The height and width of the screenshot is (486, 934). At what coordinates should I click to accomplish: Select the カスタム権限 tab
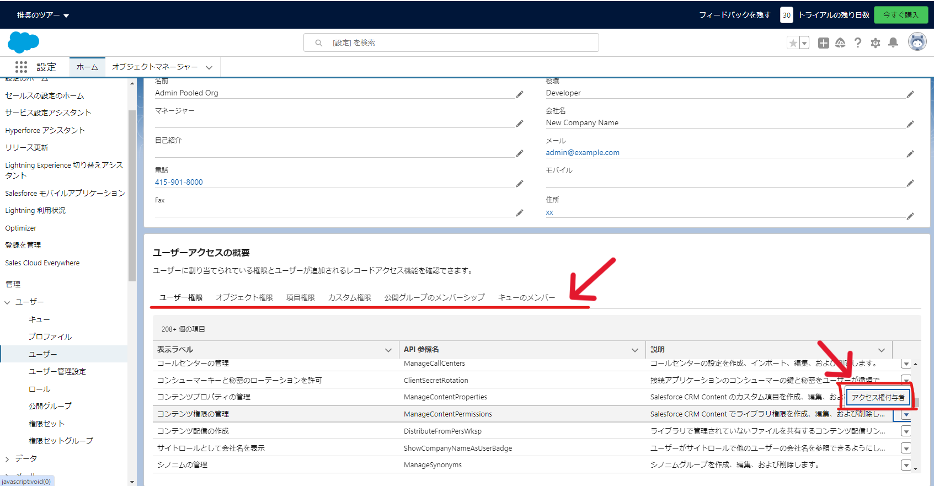tap(350, 297)
